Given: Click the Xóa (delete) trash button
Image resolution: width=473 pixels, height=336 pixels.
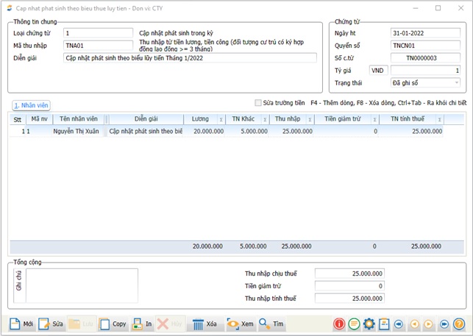Looking at the screenshot, I should 205,324.
